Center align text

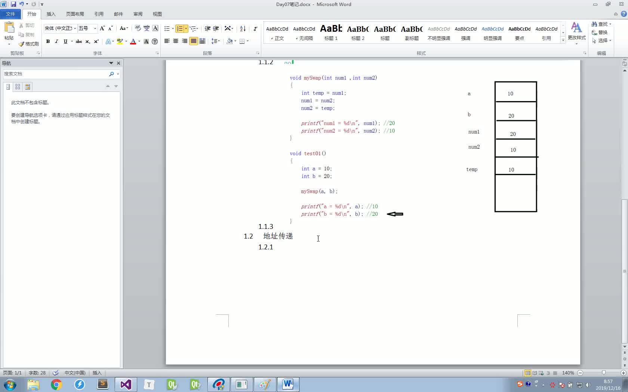176,41
